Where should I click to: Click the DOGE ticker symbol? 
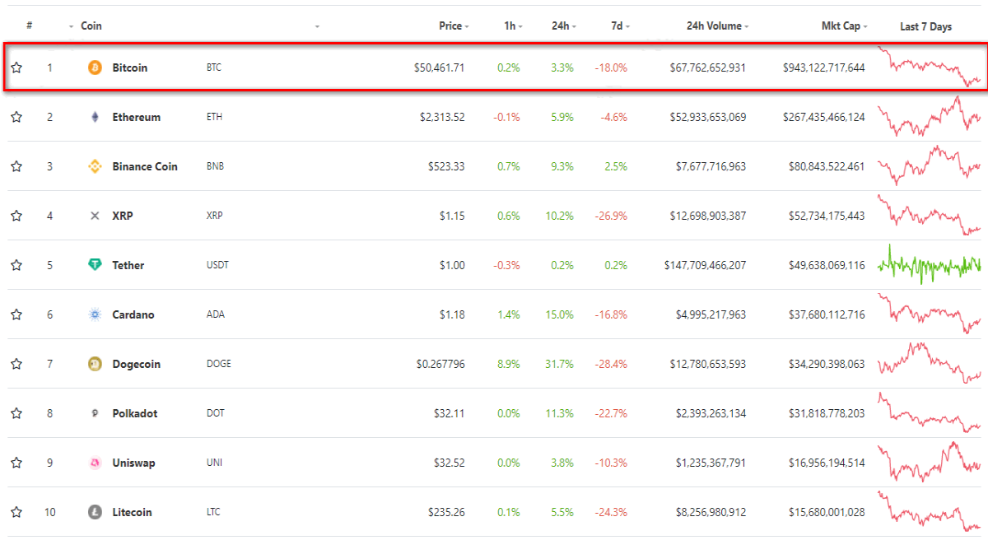(x=218, y=364)
